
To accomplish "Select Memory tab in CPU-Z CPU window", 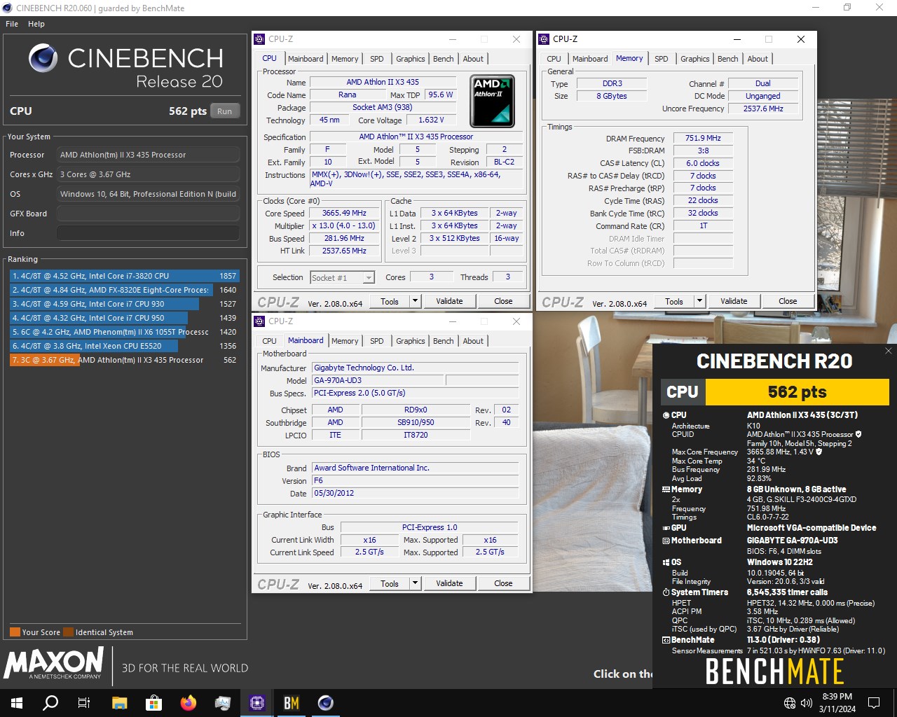I will point(345,59).
